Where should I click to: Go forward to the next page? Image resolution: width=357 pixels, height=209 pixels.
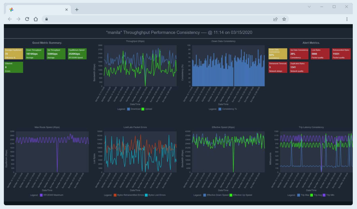coord(19,19)
